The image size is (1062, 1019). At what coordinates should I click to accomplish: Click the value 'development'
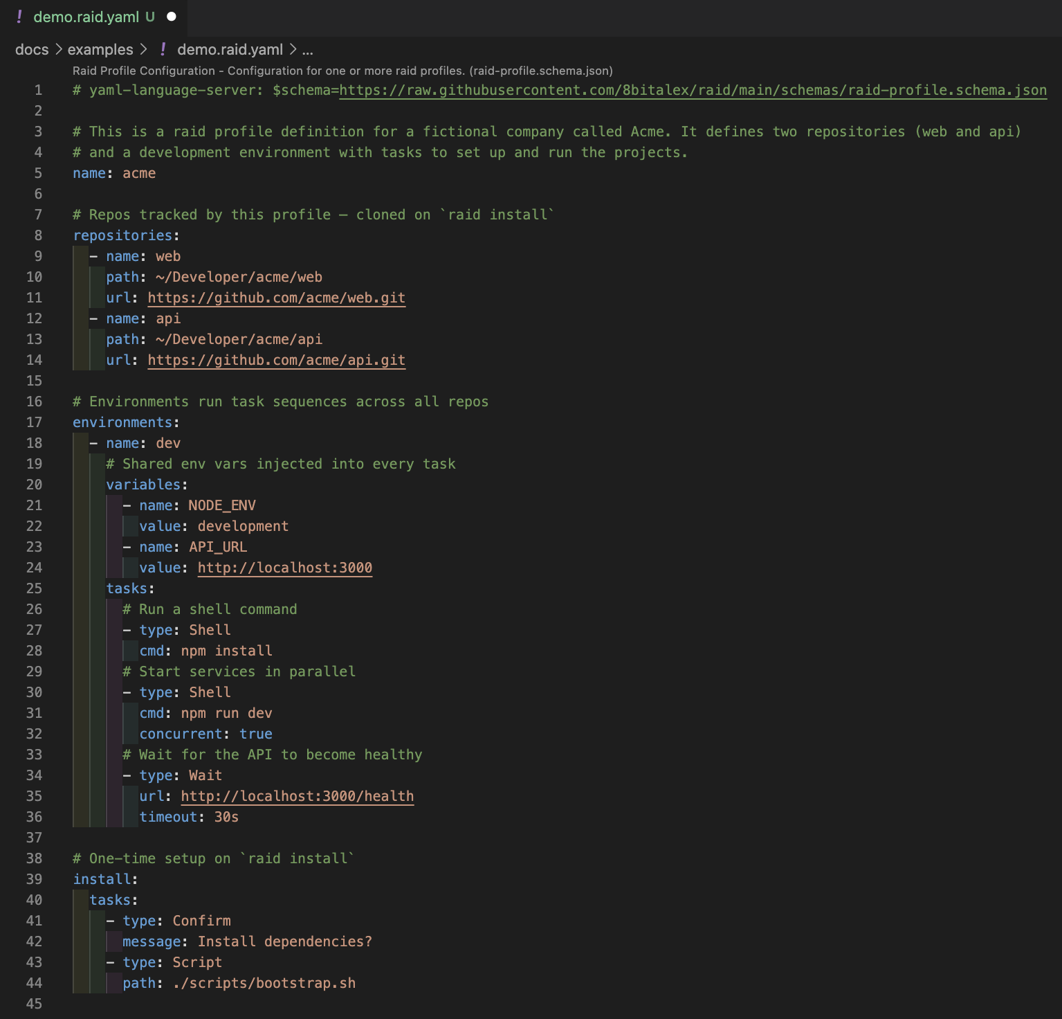pyautogui.click(x=243, y=527)
